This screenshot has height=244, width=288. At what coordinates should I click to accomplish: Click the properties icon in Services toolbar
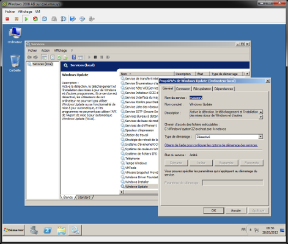(x=53, y=57)
